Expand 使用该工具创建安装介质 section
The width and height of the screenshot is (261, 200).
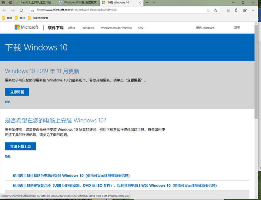point(115,185)
